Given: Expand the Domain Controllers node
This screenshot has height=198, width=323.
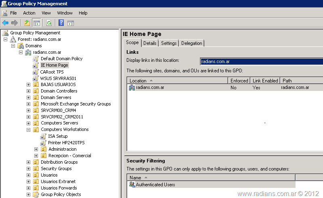Looking at the screenshot, I should pos(28,91).
